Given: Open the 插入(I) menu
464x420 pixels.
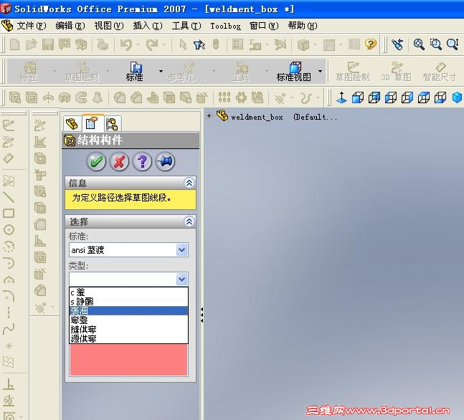Looking at the screenshot, I should click(148, 26).
